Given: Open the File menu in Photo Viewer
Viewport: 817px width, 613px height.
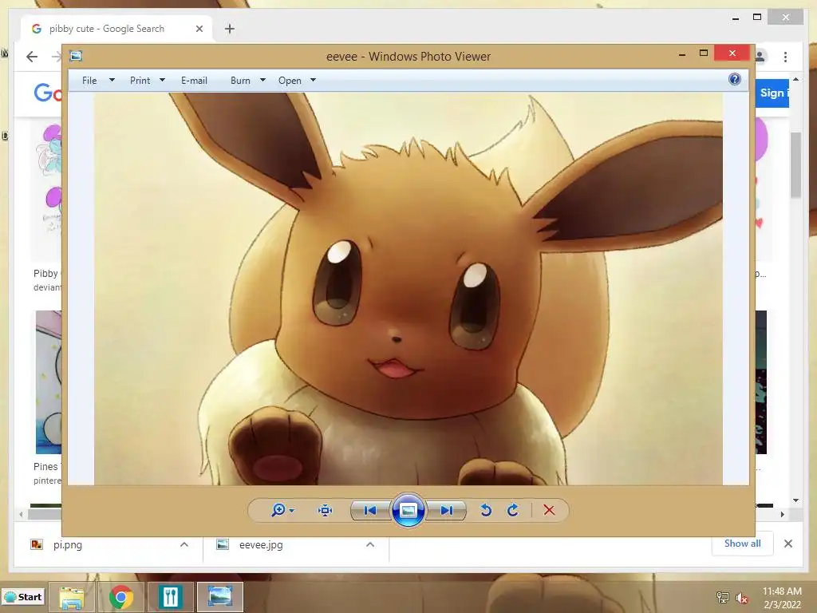Looking at the screenshot, I should [x=89, y=81].
